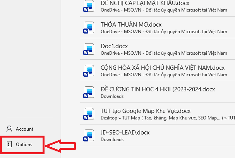The image size is (235, 158).
Task: Click the Word icon beside CỘNG HÒA XÃ HỘI document
Action: click(x=89, y=71)
